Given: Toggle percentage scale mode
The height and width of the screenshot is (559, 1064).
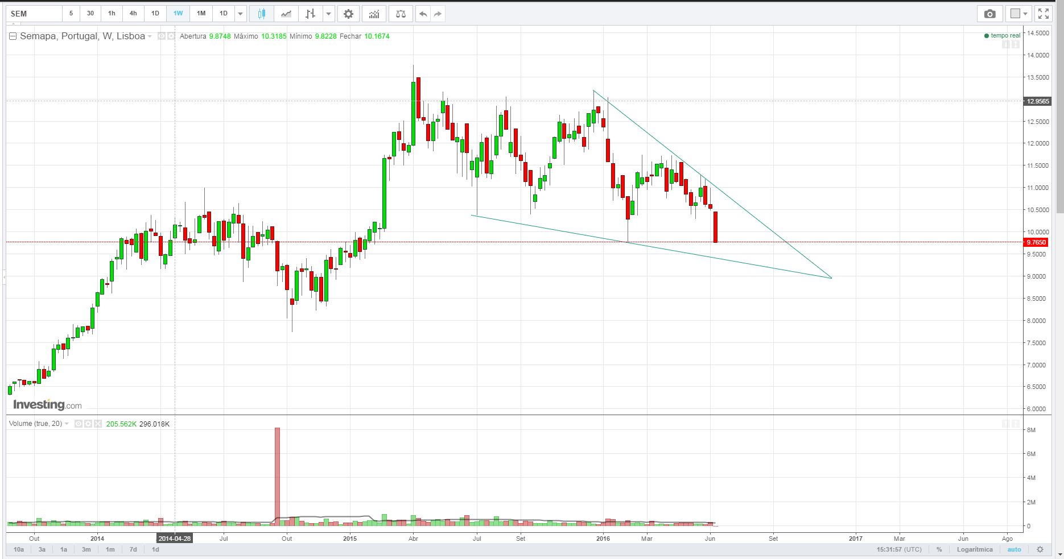Looking at the screenshot, I should coord(939,549).
